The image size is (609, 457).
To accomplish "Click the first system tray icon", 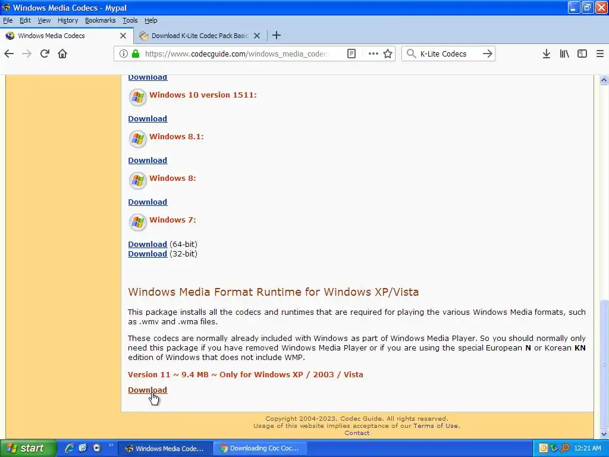I will [x=544, y=448].
